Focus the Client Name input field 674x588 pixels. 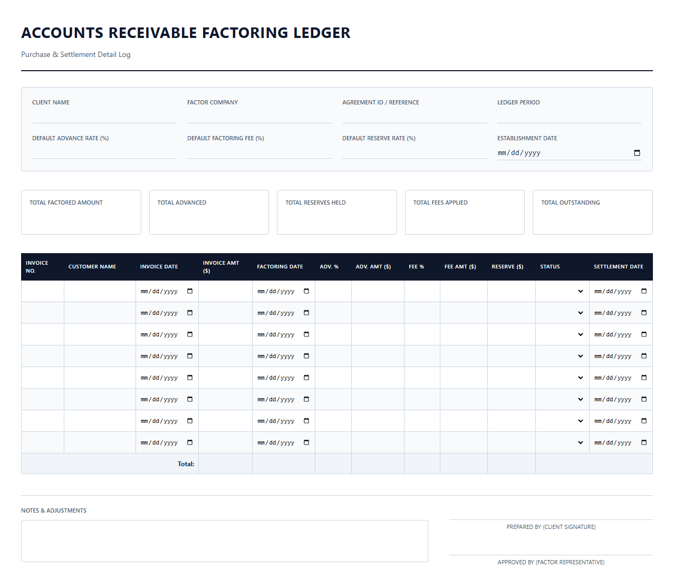pyautogui.click(x=104, y=117)
